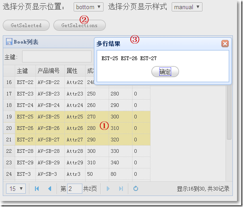
Task: Click cell EST-26 in highlighted row
Action: 25,128
